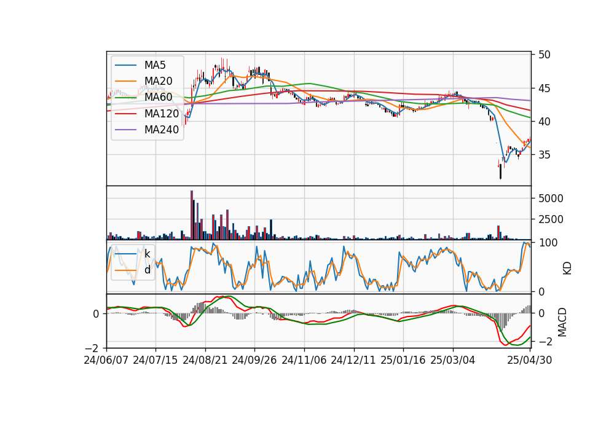Click the volume axis value 2500
The width and height of the screenshot is (590, 424).
pos(551,219)
